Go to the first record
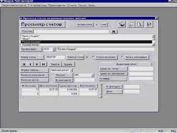The image size is (177, 133). pyautogui.click(x=24, y=64)
